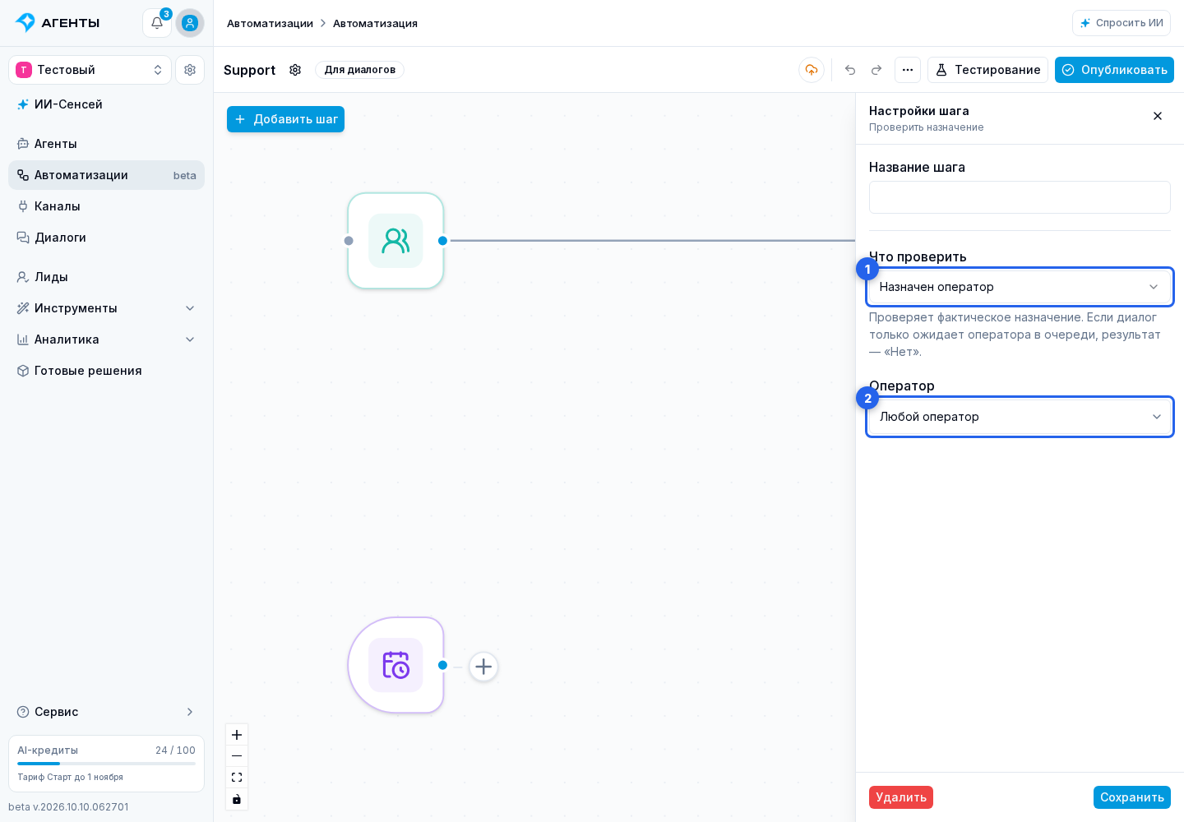Image resolution: width=1184 pixels, height=822 pixels.
Task: Zoom in on the canvas
Action: coord(237,735)
